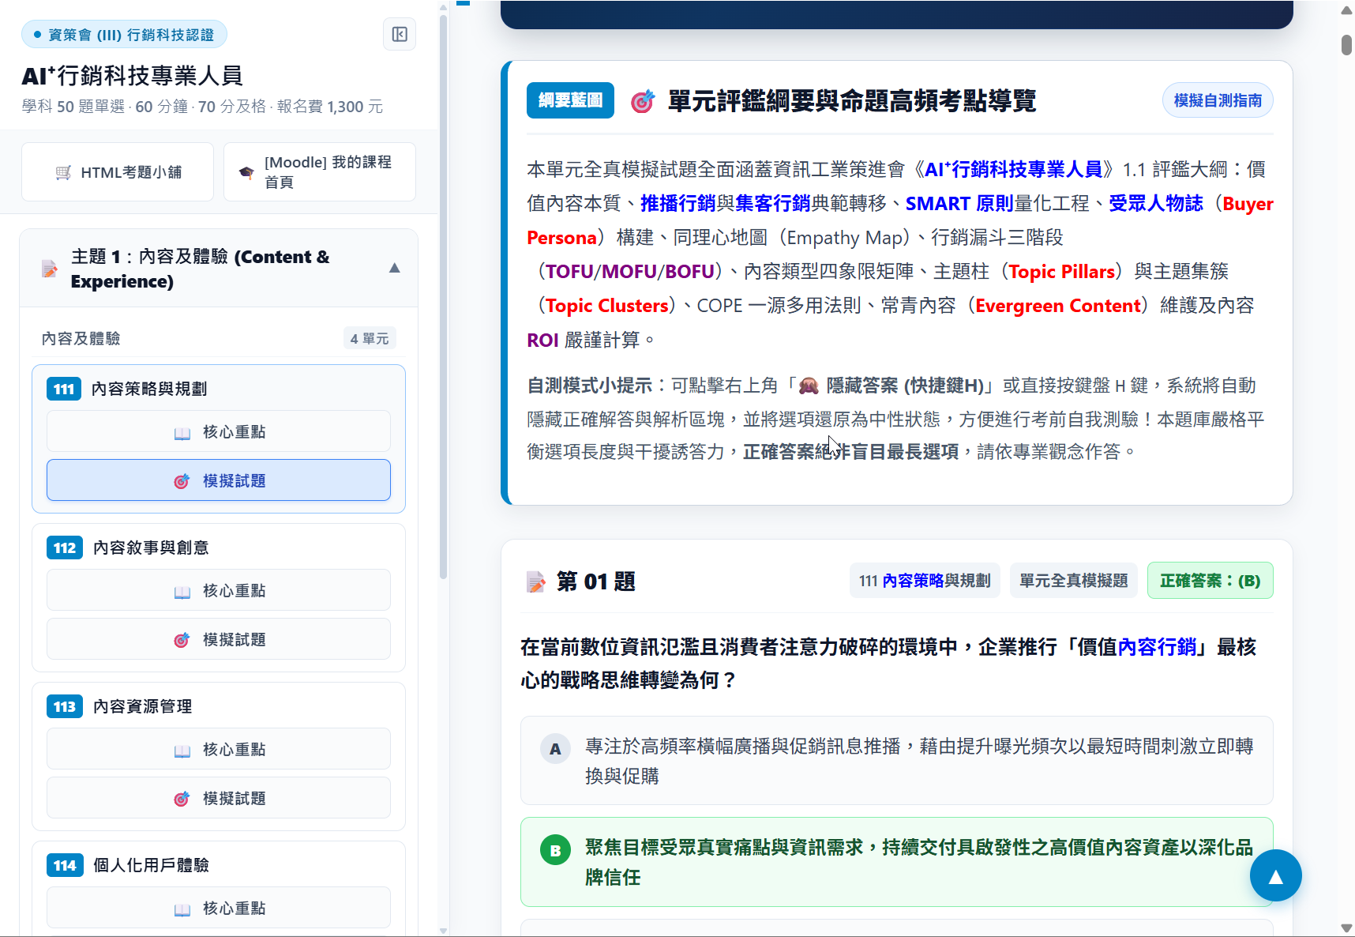Click the 111 內容策略與規劃 tag on question 01
Viewport: 1355px width, 937px height.
925,581
